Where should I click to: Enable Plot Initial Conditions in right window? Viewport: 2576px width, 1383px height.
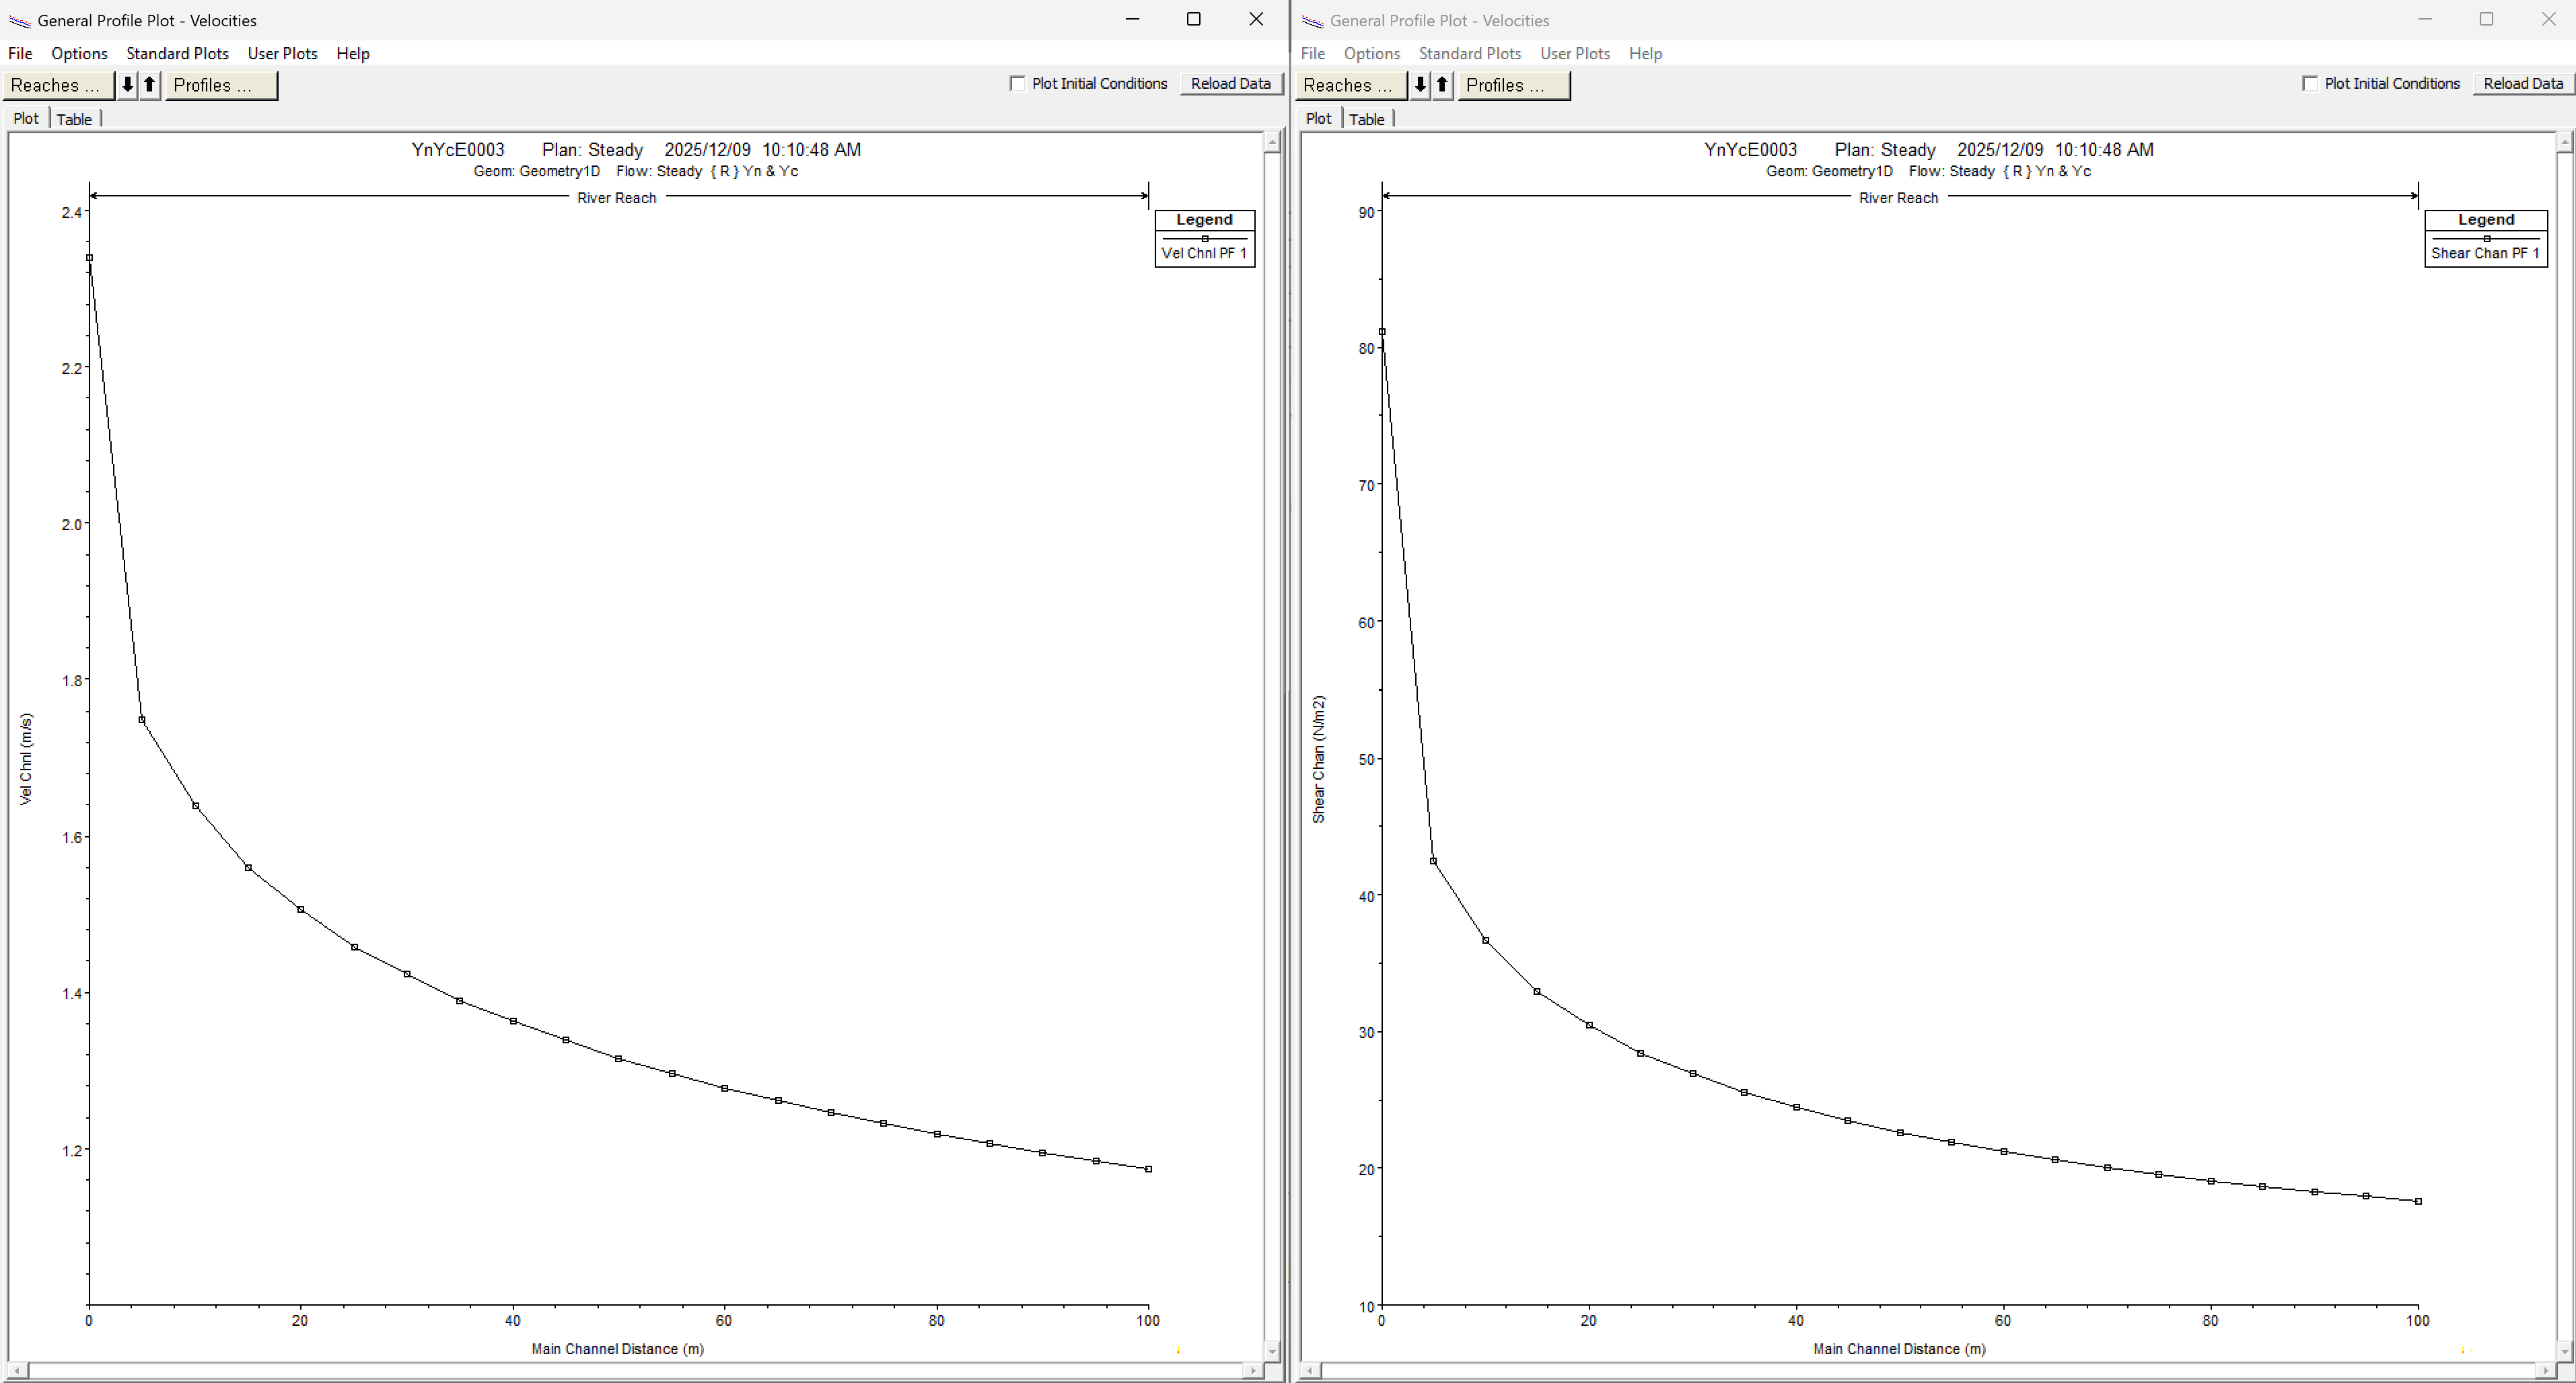[2310, 84]
